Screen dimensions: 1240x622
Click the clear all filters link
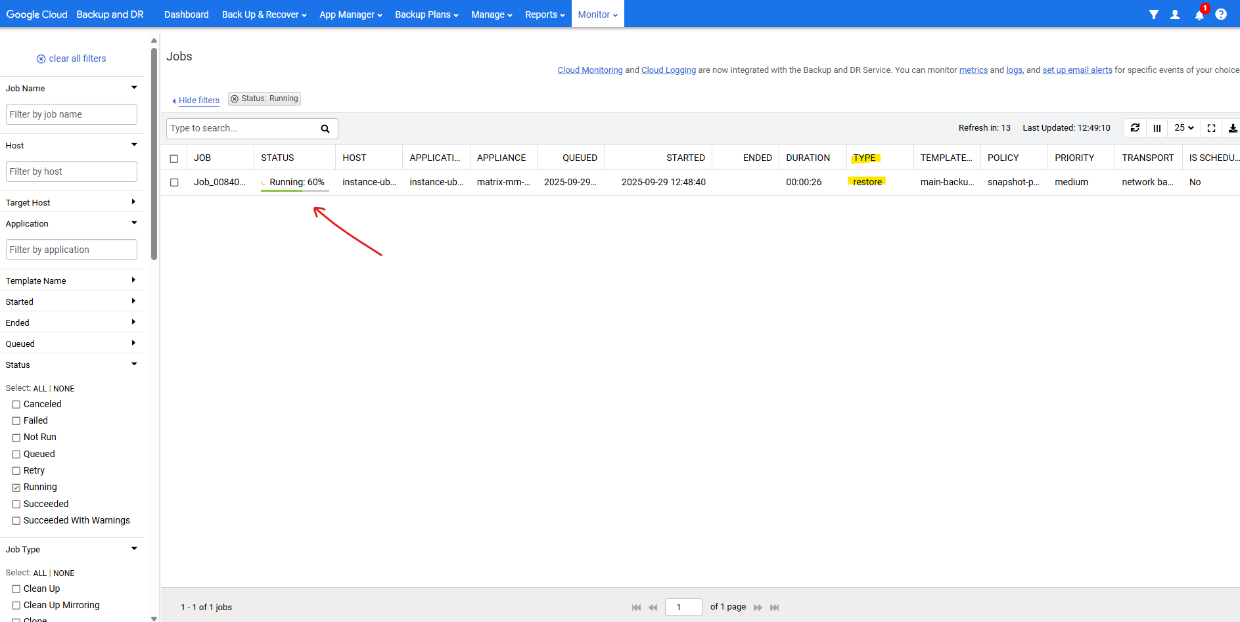pos(71,58)
